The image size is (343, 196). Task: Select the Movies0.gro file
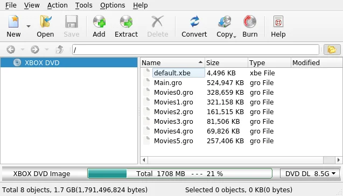173,92
